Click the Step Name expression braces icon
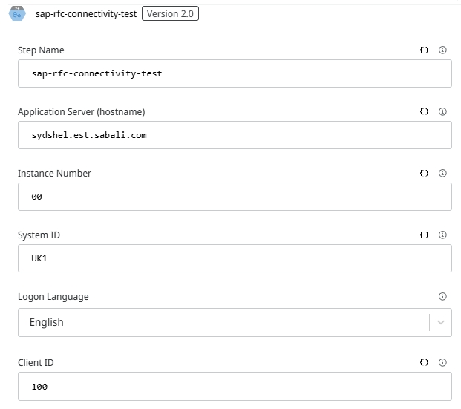The width and height of the screenshot is (461, 409). (x=424, y=50)
